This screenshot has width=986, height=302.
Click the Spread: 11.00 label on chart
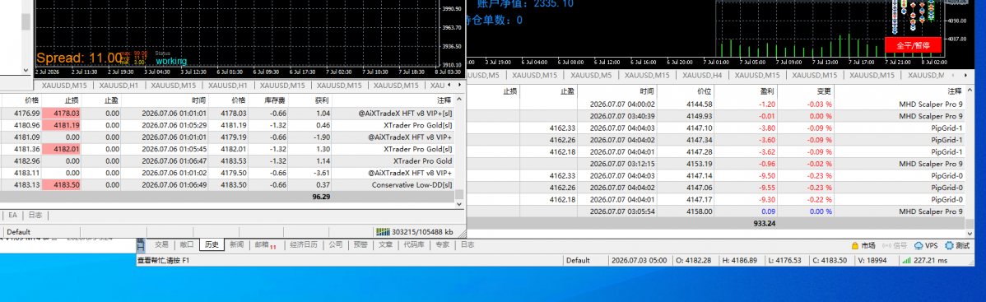pos(79,58)
